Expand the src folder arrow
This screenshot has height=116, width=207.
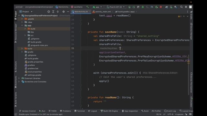pyautogui.click(x=25, y=35)
